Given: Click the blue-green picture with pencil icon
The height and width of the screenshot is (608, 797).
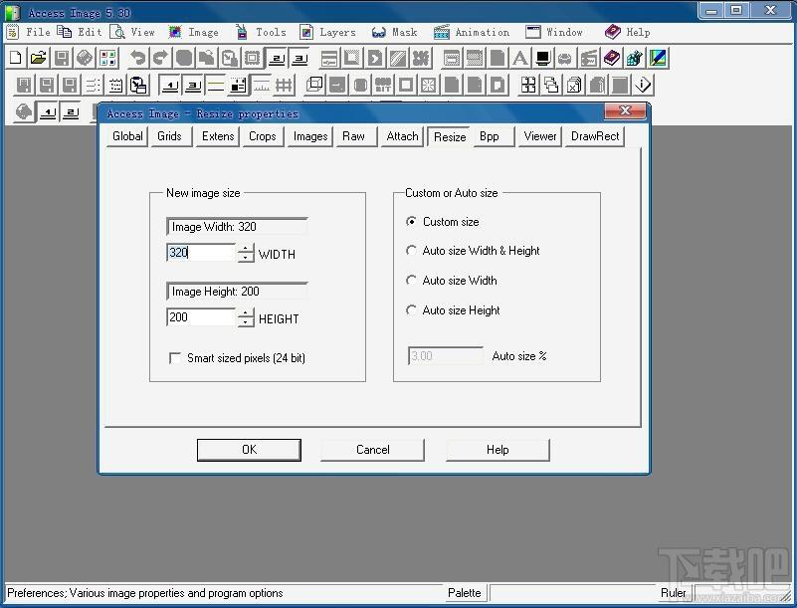Looking at the screenshot, I should click(x=658, y=58).
